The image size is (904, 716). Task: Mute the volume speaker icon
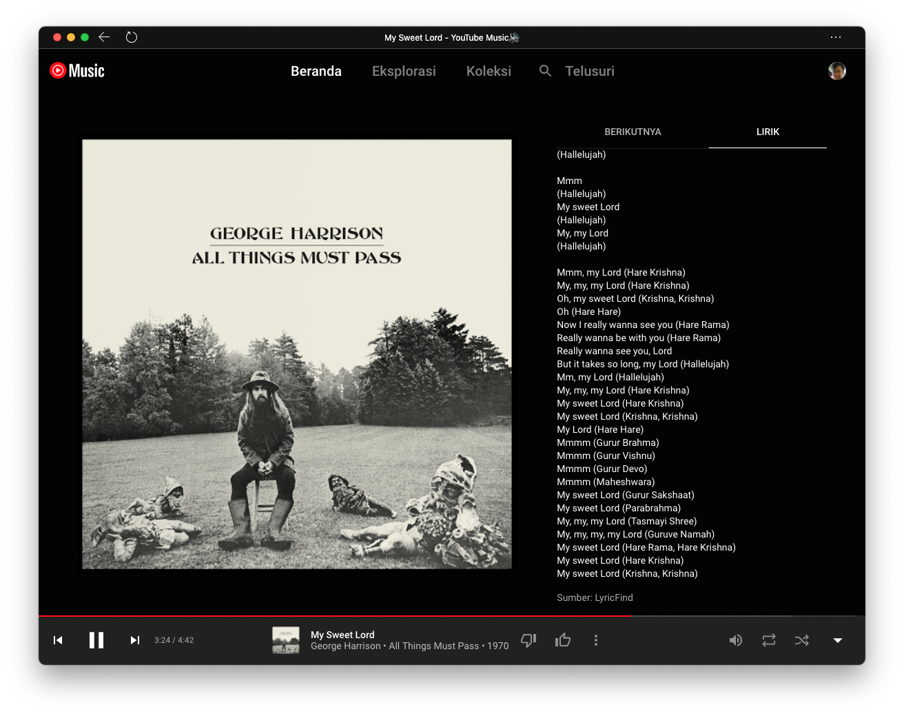[x=736, y=640]
